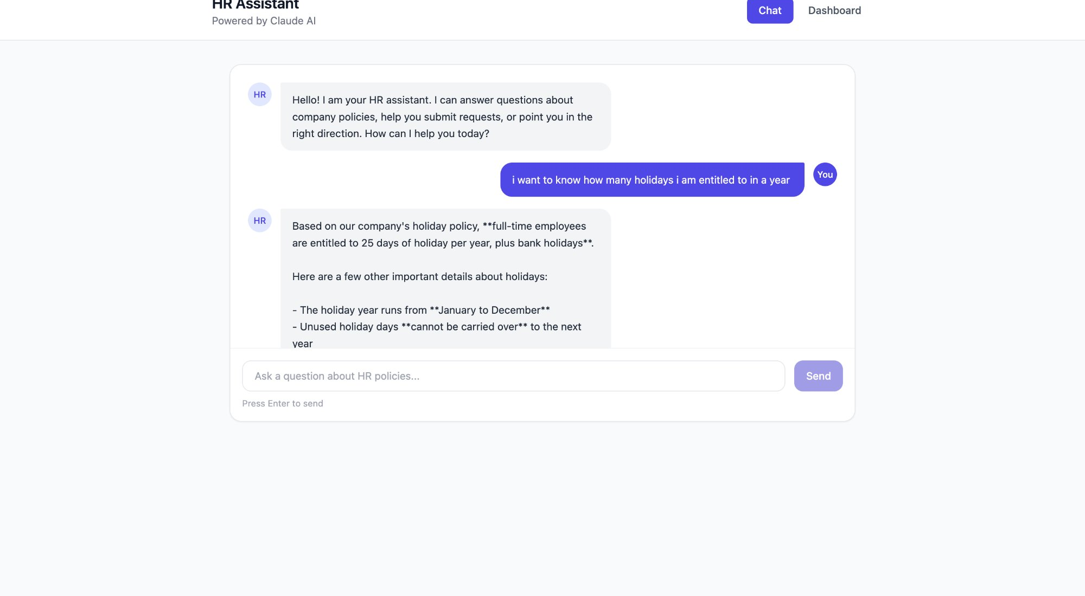Click the You avatar next to your question
1085x596 pixels.
tap(825, 174)
